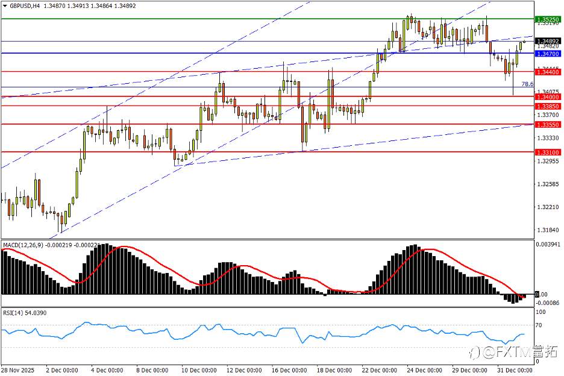Screen dimensions: 564x376
Task: Click the 28 Nov 2025 date label
Action: [17, 370]
